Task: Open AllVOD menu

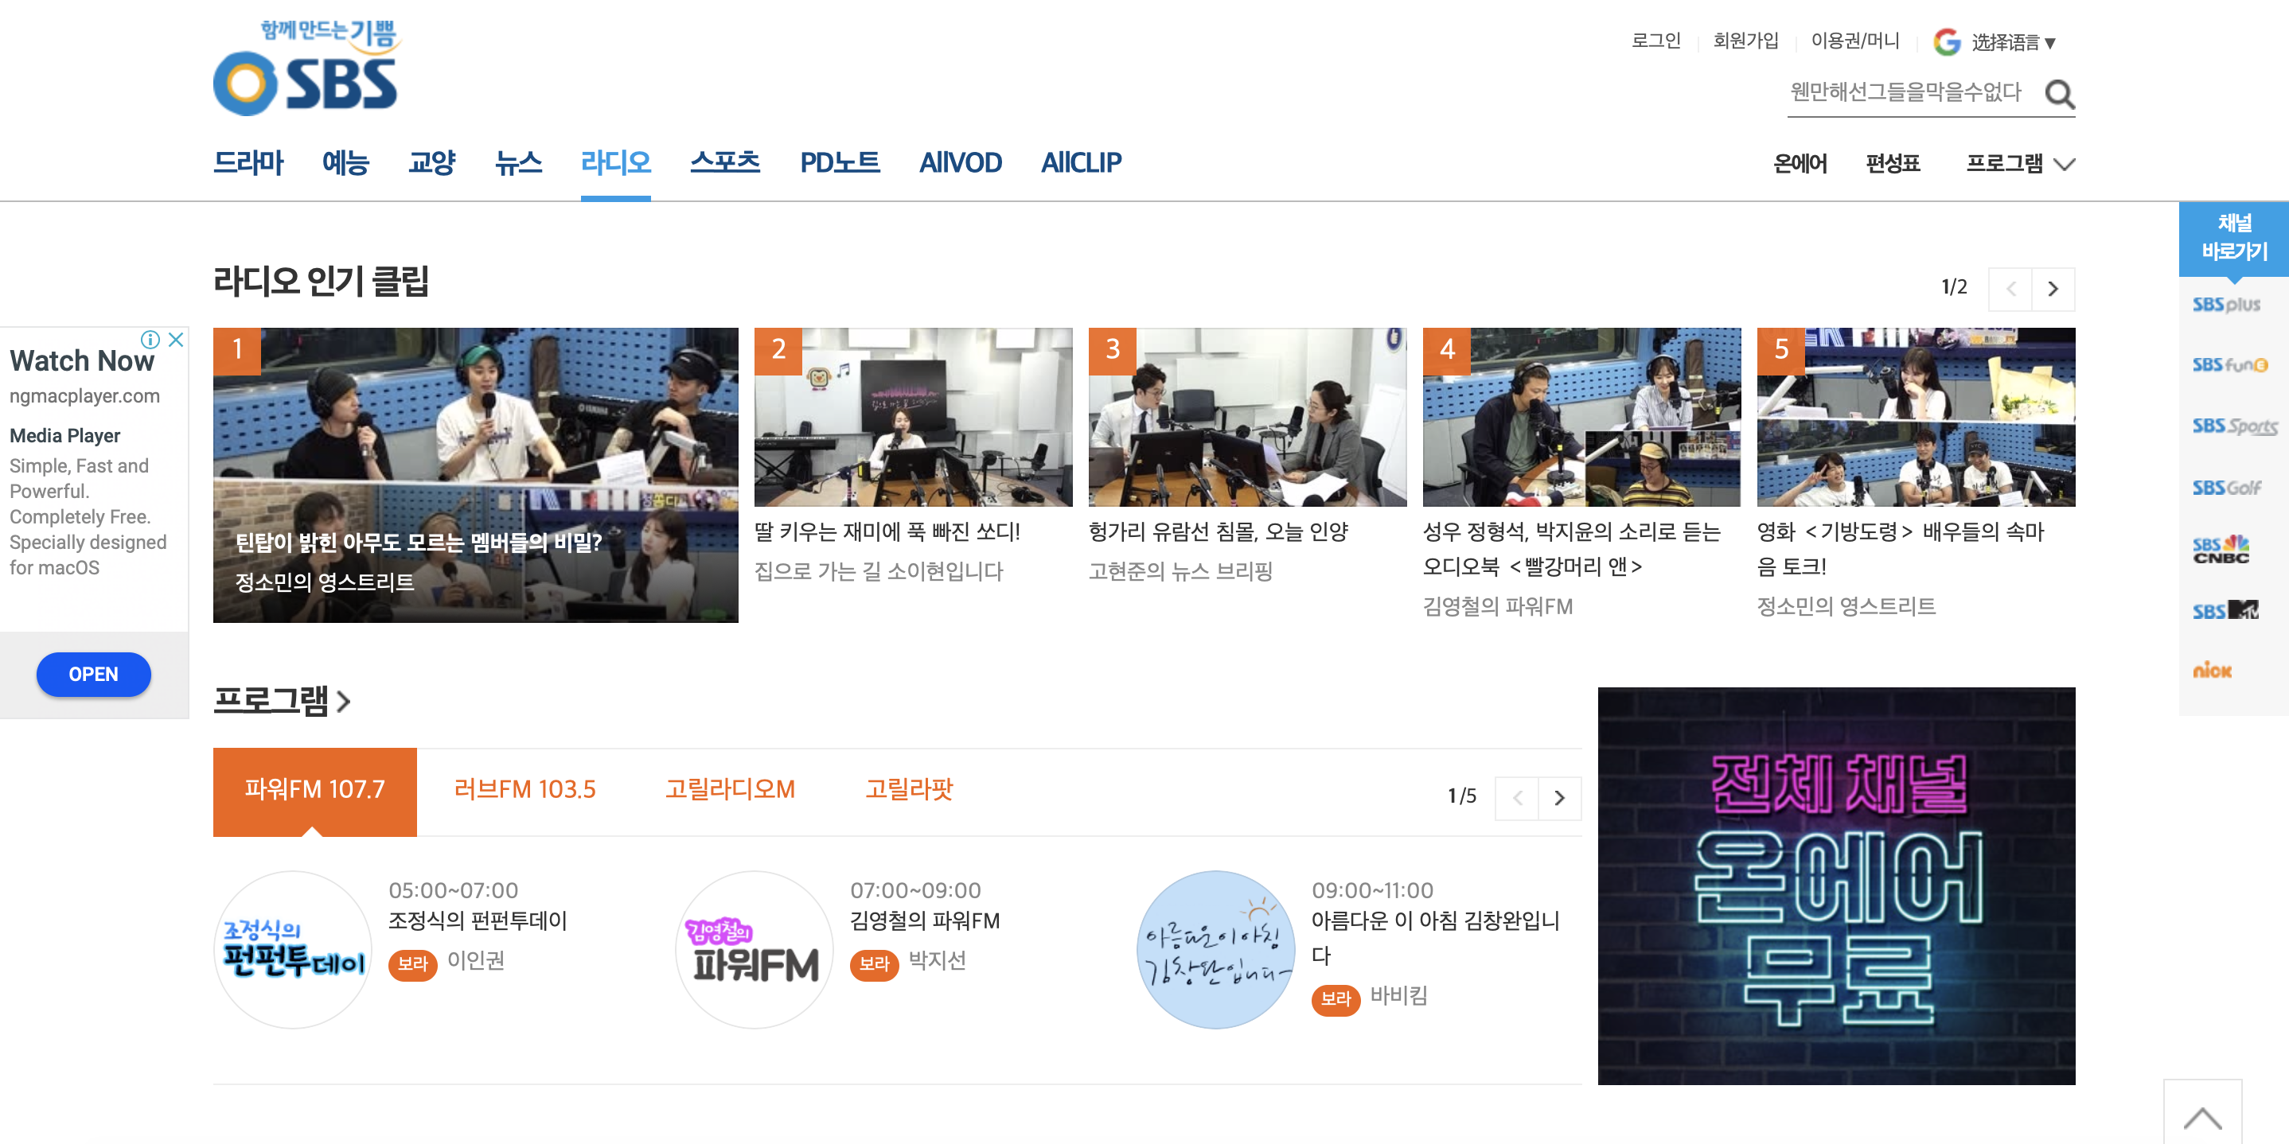Action: [960, 162]
